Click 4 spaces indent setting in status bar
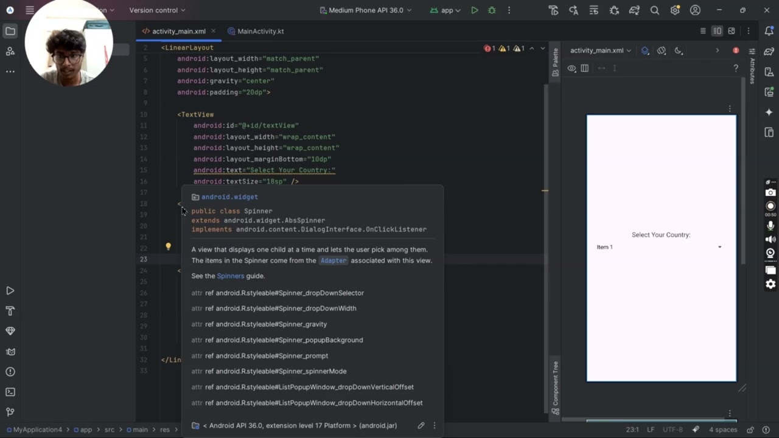The width and height of the screenshot is (779, 438). click(x=722, y=429)
